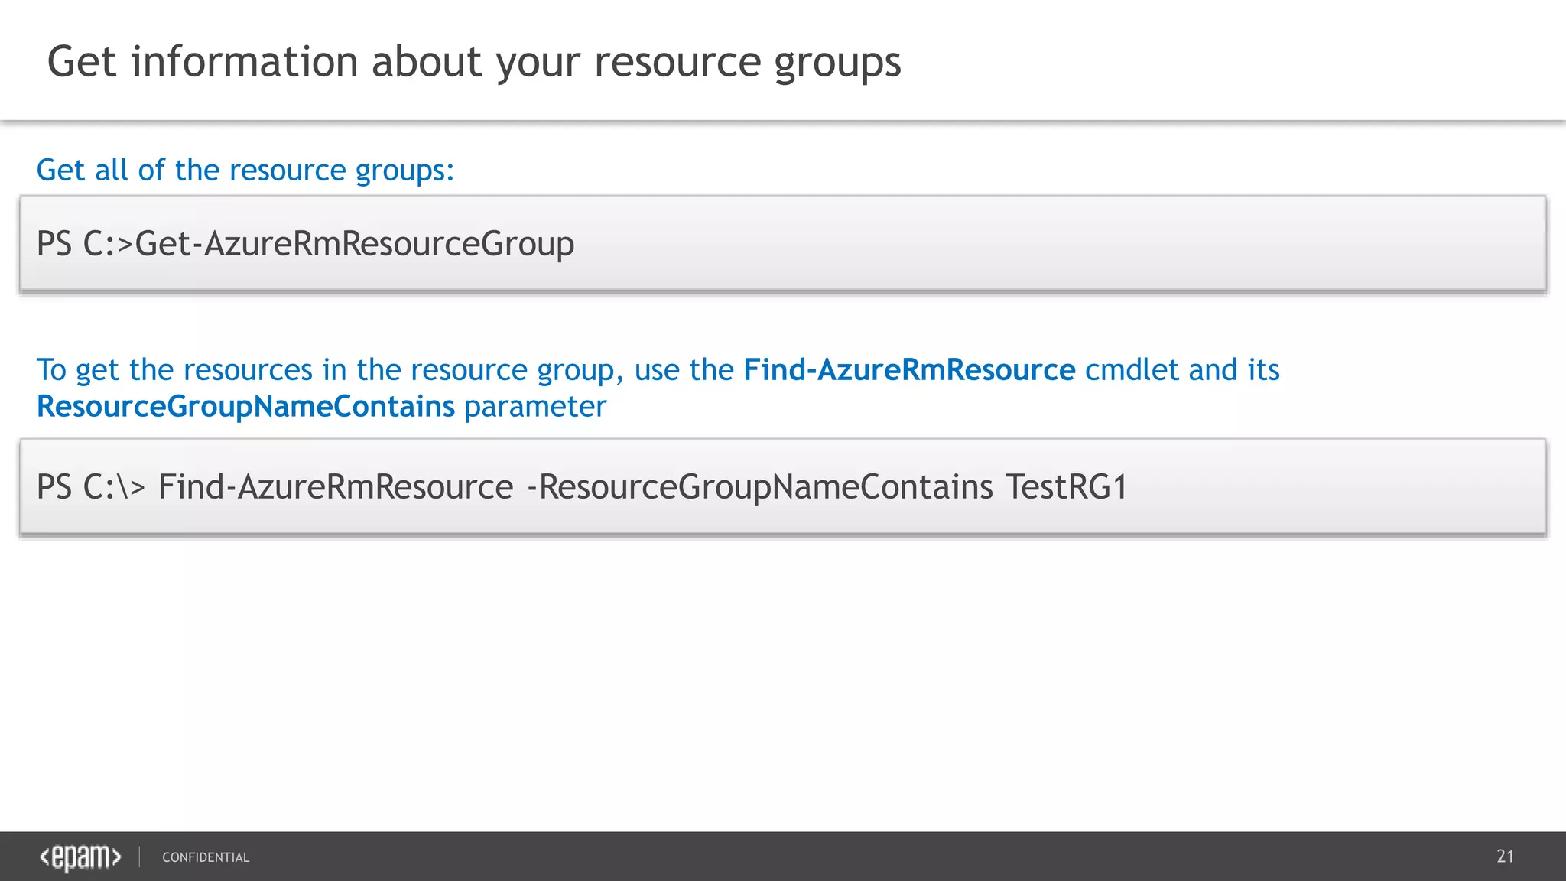1566x881 pixels.
Task: Click the slide title 'Get information about your resource groups'
Action: [474, 62]
